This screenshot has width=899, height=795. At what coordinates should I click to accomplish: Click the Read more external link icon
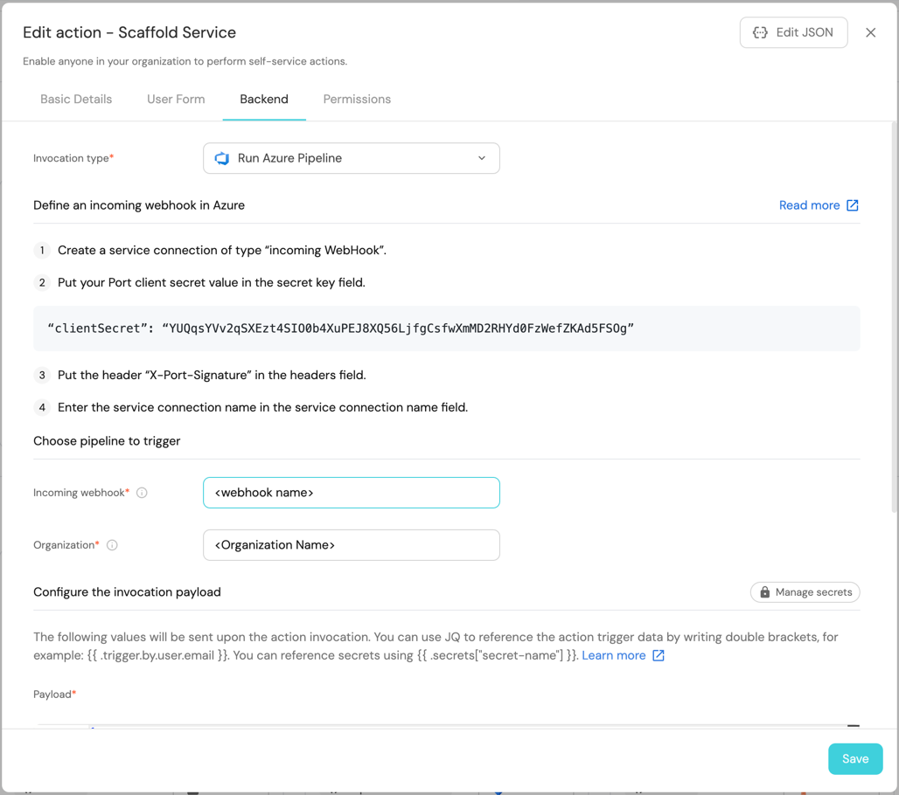point(853,205)
